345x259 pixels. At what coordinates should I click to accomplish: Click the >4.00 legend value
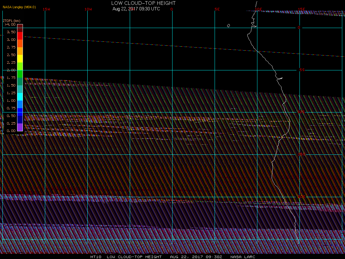click(10, 24)
